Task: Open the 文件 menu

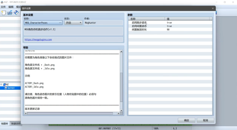Action: tap(3, 7)
